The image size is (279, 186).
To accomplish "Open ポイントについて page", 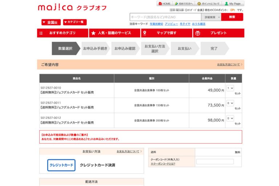I will coord(209,4).
